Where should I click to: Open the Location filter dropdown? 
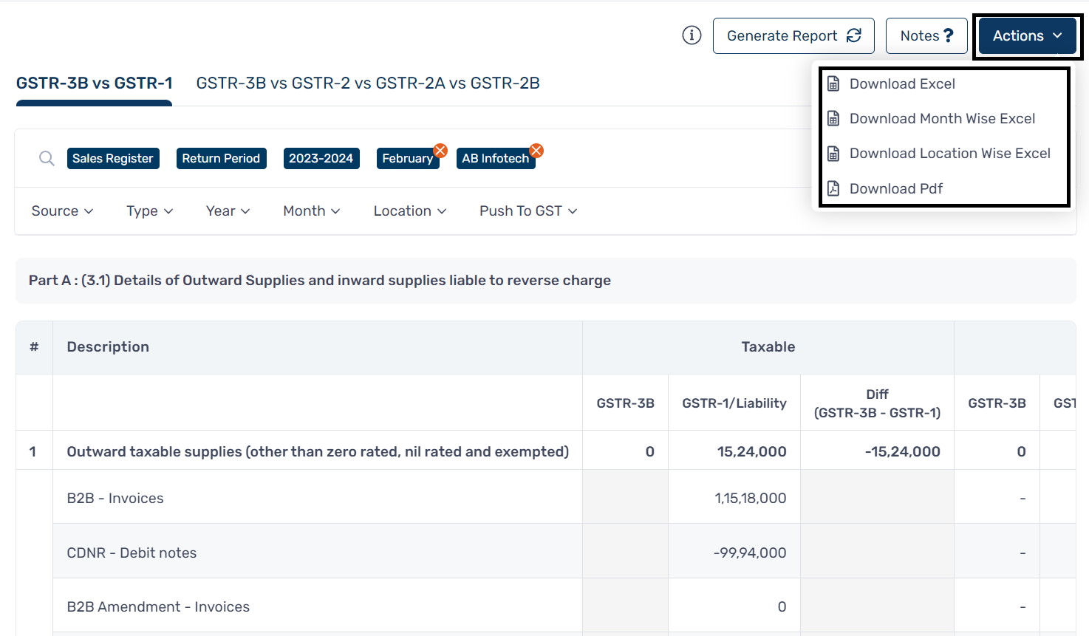(x=410, y=211)
